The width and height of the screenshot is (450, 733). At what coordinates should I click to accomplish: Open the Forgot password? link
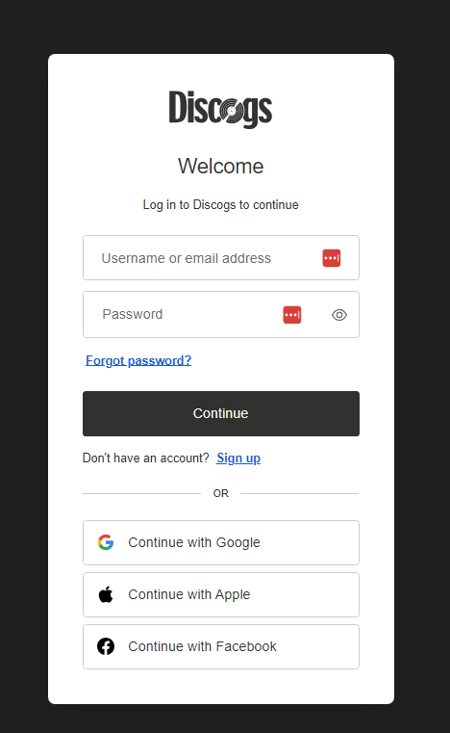(x=138, y=360)
